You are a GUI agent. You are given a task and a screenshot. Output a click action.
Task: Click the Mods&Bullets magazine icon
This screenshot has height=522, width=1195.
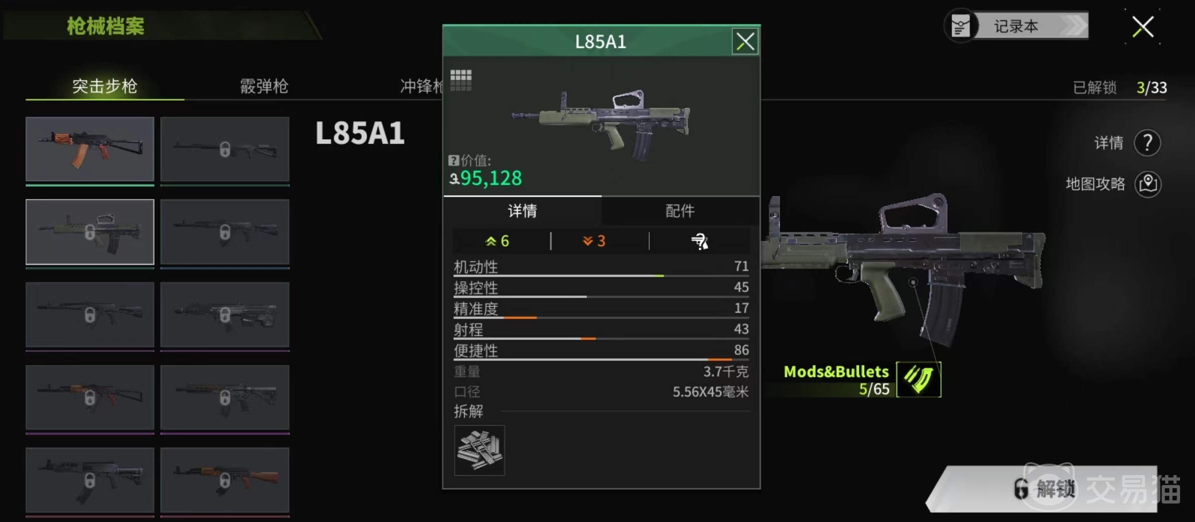[919, 379]
